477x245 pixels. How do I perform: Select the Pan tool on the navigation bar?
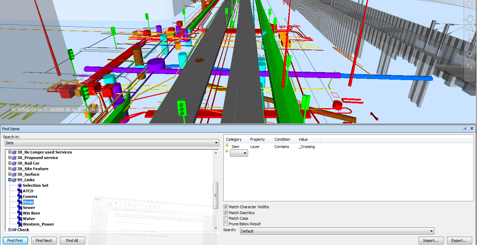pos(470,18)
